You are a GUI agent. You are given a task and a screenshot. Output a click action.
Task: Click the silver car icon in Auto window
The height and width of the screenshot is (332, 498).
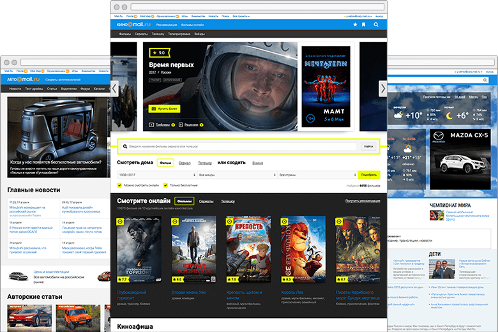[18, 276]
